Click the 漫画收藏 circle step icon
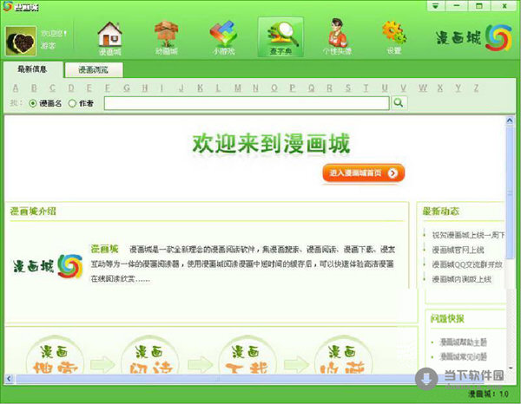Image resolution: width=521 pixels, height=404 pixels. (x=342, y=356)
